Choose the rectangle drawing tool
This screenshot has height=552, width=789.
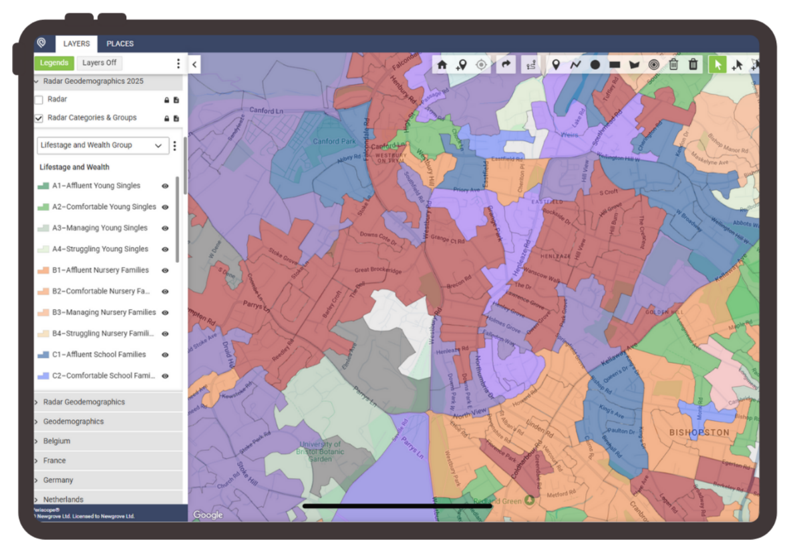615,64
